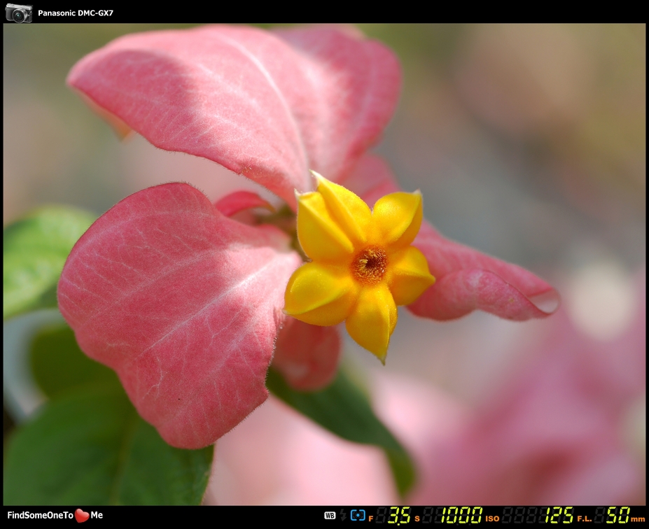Click the flash lightning bolt icon
The width and height of the screenshot is (649, 529).
pos(343,515)
